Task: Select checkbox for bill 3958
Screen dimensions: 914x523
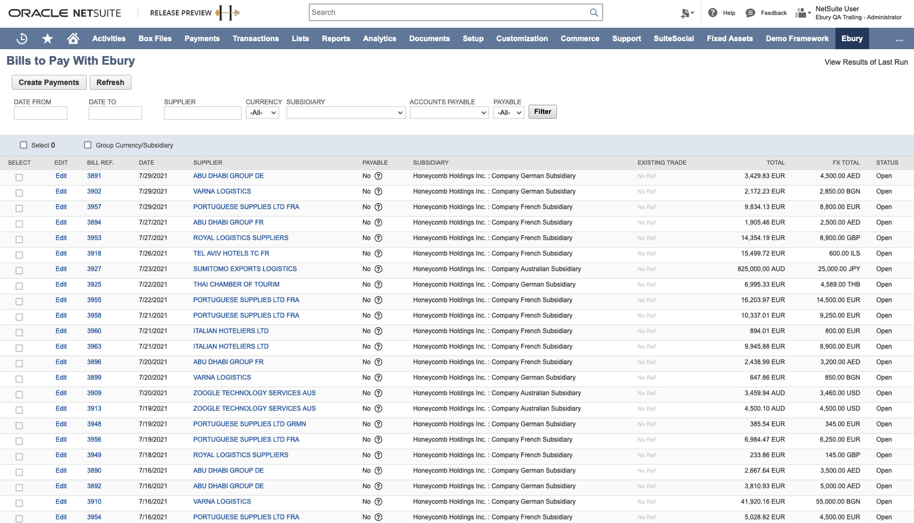Action: point(19,317)
